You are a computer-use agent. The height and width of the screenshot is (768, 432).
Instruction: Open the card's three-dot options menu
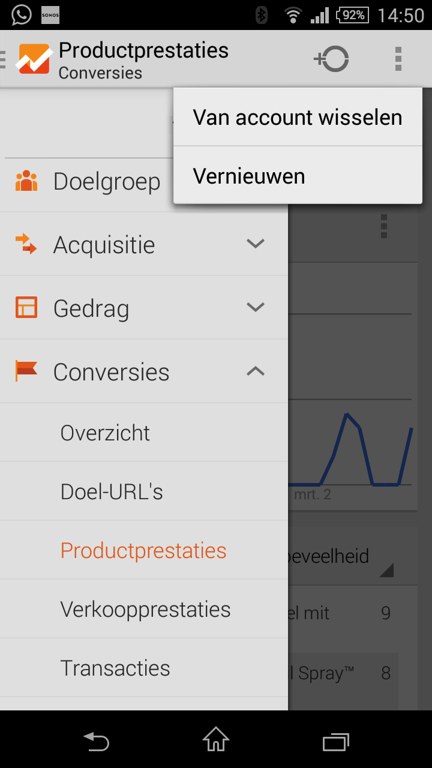click(x=384, y=226)
